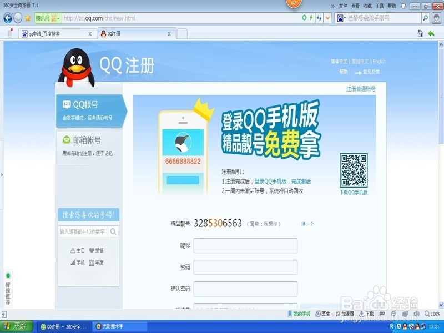Click the skin (shirt) icon
The width and height of the screenshot is (444, 333).
(403, 6)
